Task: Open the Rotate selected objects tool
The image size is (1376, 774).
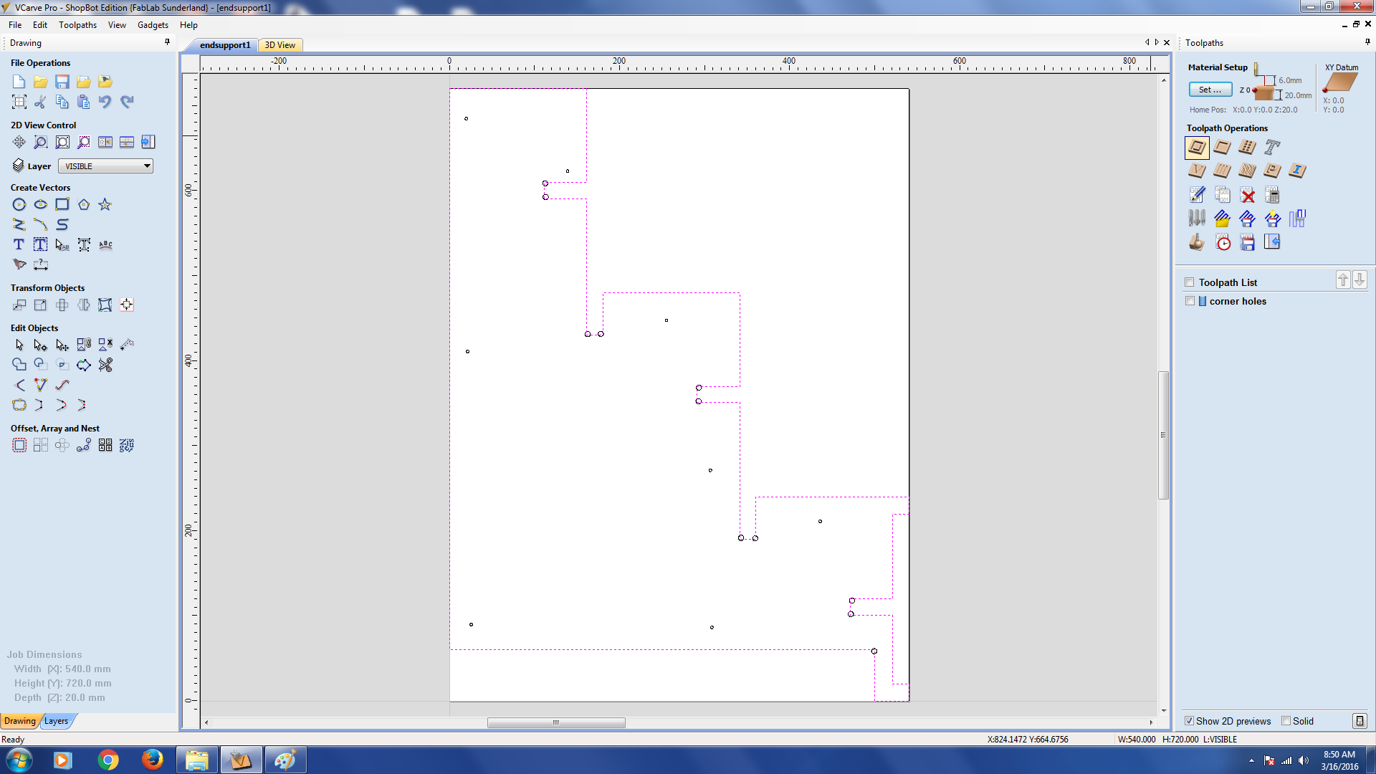Action: pyautogui.click(x=62, y=305)
